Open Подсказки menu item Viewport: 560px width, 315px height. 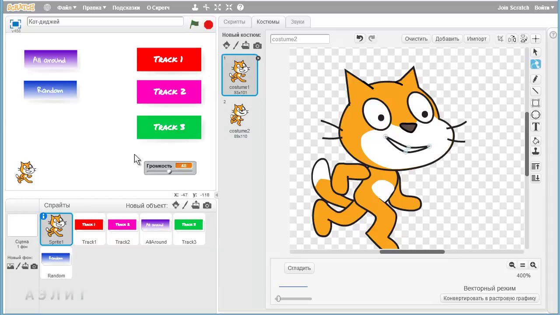126,7
